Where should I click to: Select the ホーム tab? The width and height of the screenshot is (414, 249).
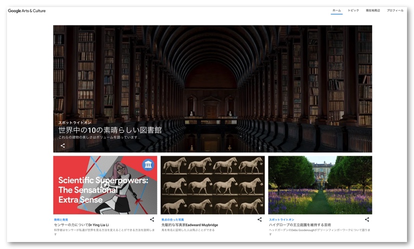336,10
